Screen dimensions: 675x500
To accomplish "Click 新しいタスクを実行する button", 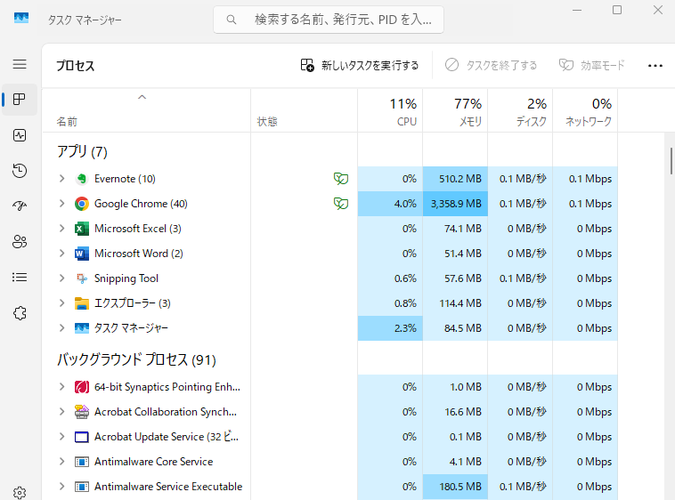I will pyautogui.click(x=360, y=65).
